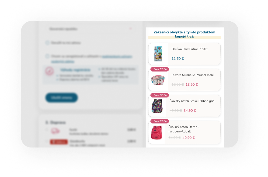Tick the first blurred checkbox below the dropdown
268x177 pixels.
[47, 43]
